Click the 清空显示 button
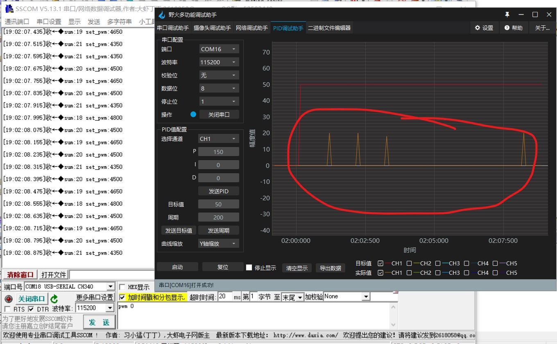 (x=297, y=268)
